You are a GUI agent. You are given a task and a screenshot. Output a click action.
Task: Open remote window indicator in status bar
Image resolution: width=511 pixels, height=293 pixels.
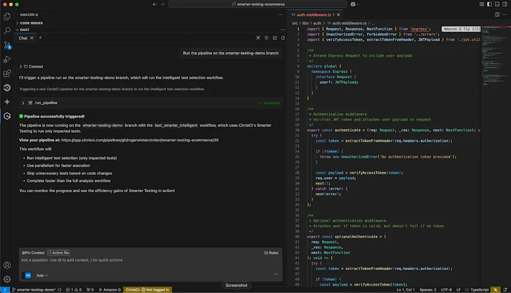(5, 290)
